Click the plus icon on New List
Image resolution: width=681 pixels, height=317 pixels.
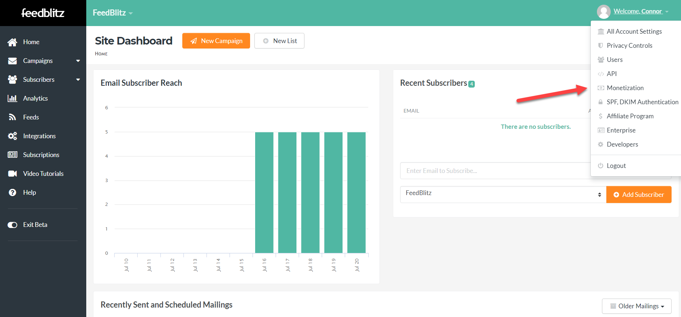coord(266,41)
